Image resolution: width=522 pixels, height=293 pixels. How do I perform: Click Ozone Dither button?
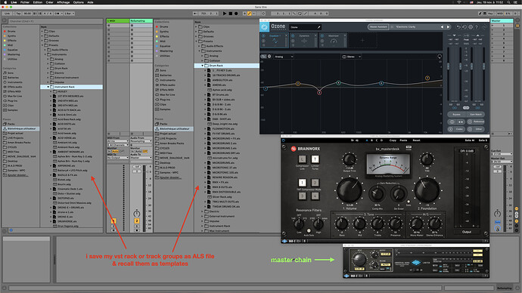pos(475,129)
